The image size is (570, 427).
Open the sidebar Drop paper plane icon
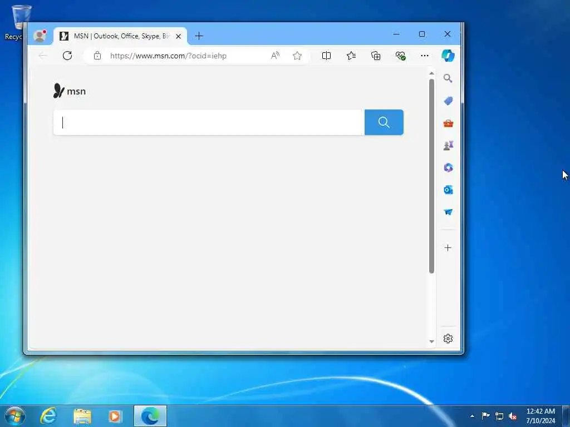[448, 212]
